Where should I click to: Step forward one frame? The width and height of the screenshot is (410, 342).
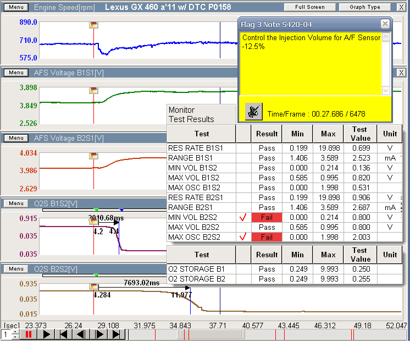click(99, 334)
